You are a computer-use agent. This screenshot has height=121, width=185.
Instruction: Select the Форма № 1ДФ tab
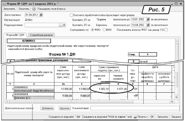coord(16,35)
